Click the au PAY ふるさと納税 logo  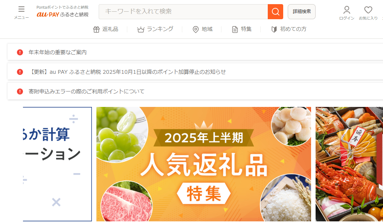[63, 11]
